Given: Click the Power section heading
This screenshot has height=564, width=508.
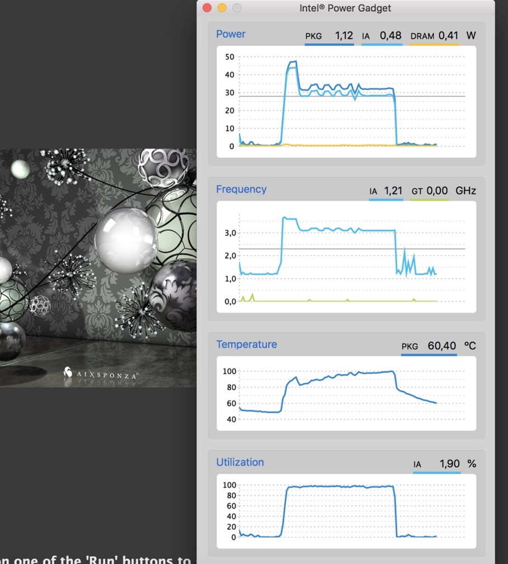Looking at the screenshot, I should (x=231, y=34).
